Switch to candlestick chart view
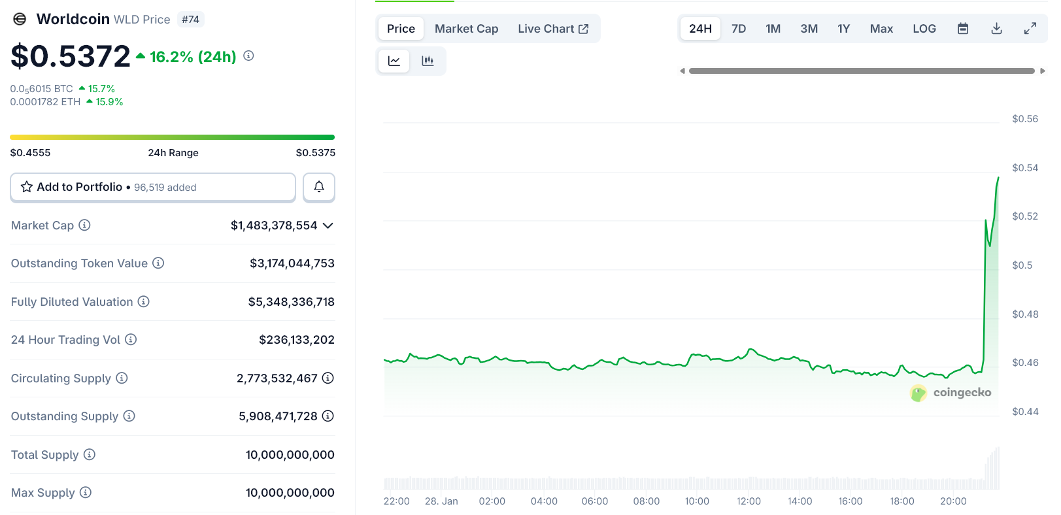Viewport: 1061px width, 515px height. 428,61
